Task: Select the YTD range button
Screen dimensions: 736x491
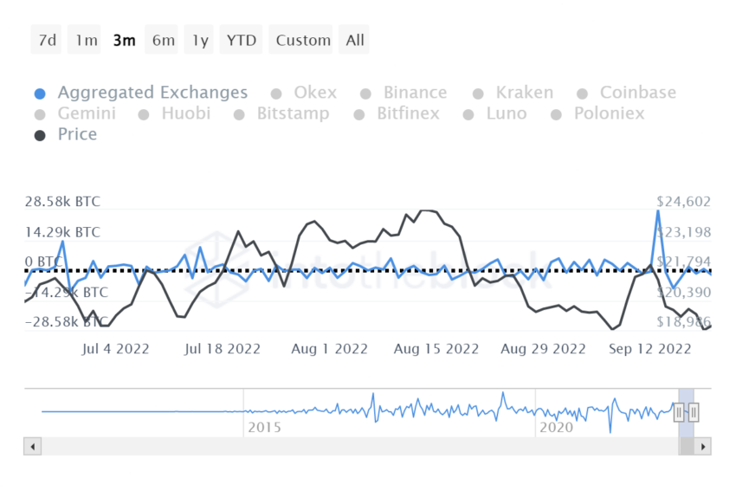Action: click(242, 40)
